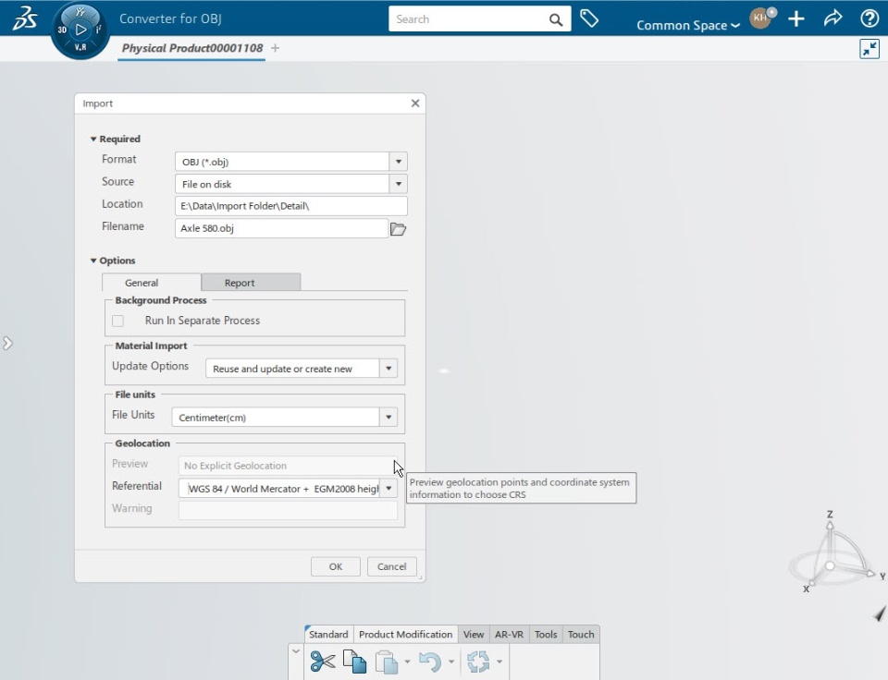This screenshot has height=680, width=888.
Task: Add new tab with plus sign
Action: (276, 48)
